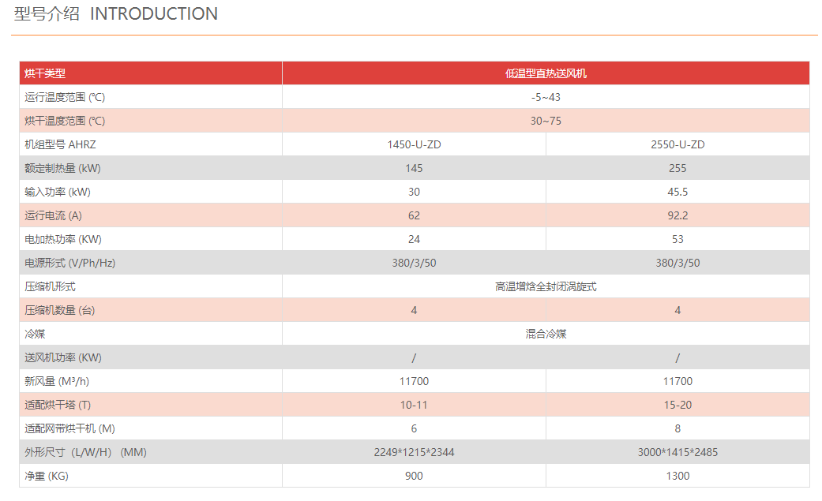Image resolution: width=822 pixels, height=501 pixels.
Task: Click the 混合冷媒 refrigerant cell
Action: pyautogui.click(x=546, y=334)
